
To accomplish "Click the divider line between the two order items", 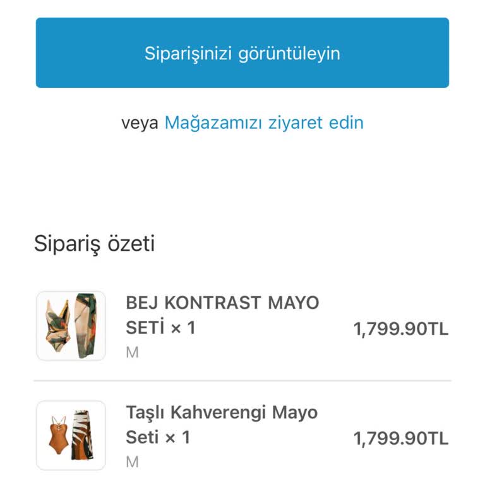I will (x=242, y=381).
